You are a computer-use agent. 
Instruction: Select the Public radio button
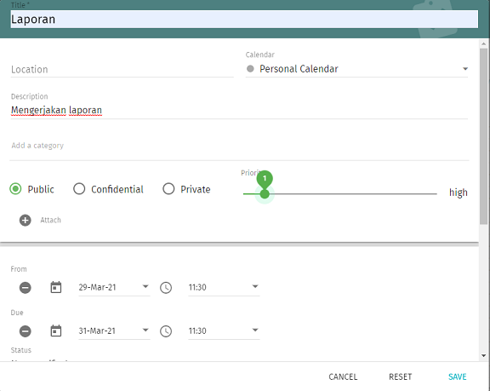tap(15, 189)
